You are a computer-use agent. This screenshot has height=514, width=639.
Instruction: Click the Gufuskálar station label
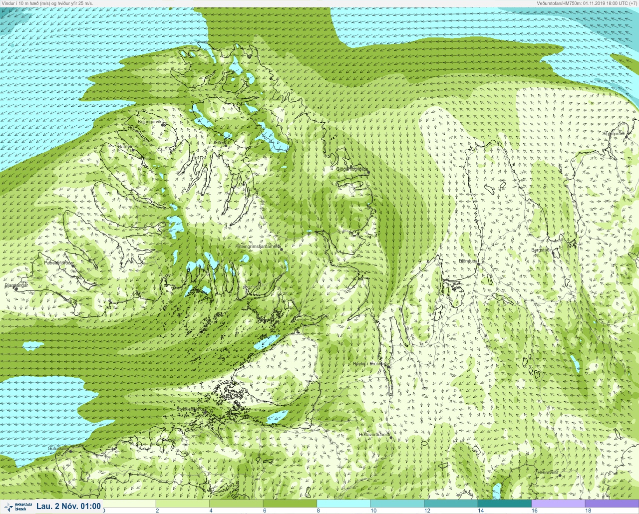click(58, 449)
